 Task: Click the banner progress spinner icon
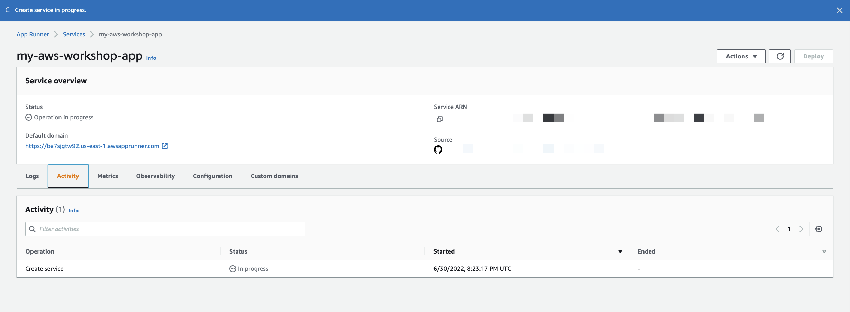click(x=8, y=10)
